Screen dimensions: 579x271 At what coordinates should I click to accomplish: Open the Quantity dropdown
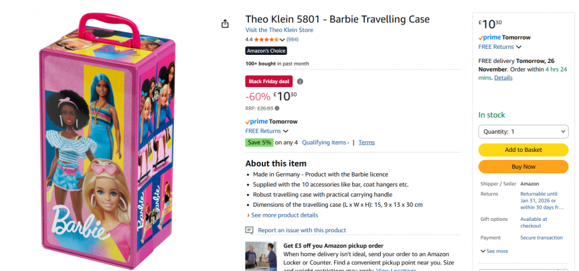[x=523, y=132]
